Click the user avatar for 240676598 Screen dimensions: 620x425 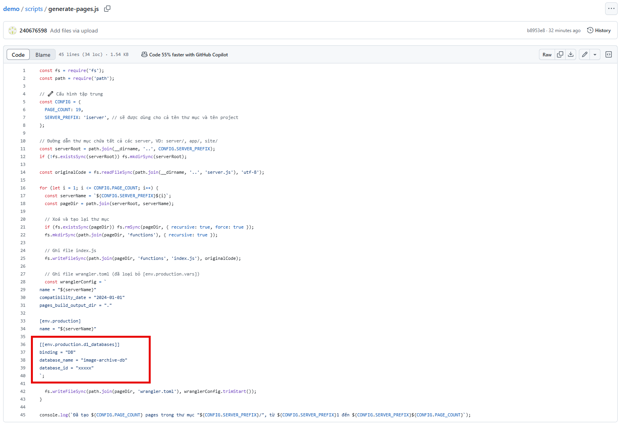[x=13, y=31]
